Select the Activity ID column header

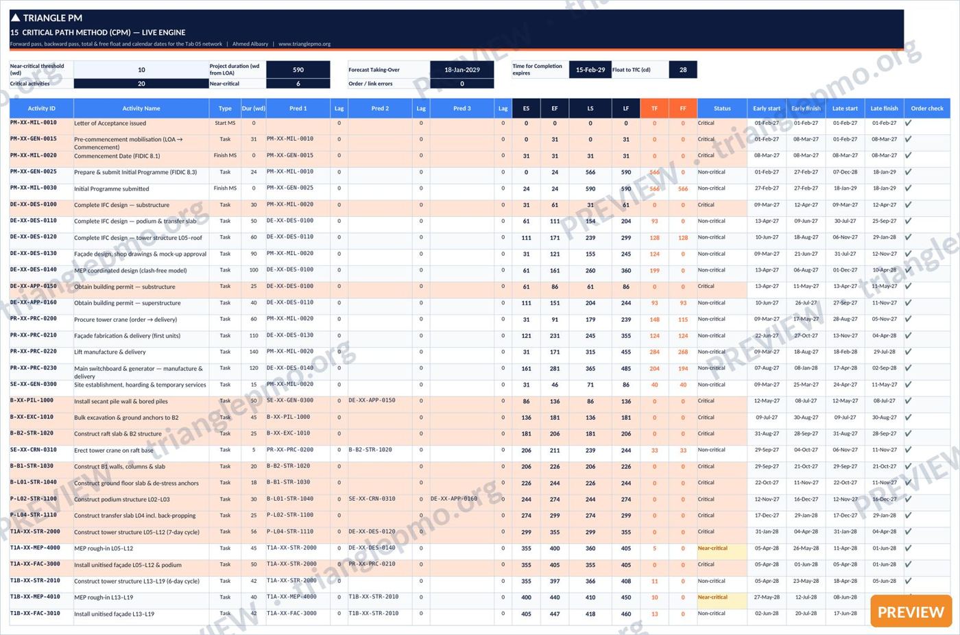point(41,108)
